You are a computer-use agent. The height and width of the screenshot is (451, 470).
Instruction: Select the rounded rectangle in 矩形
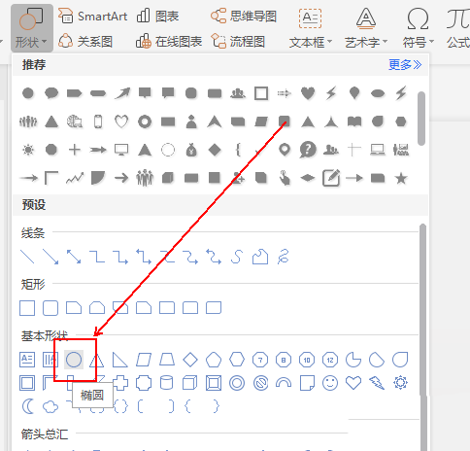click(50, 308)
